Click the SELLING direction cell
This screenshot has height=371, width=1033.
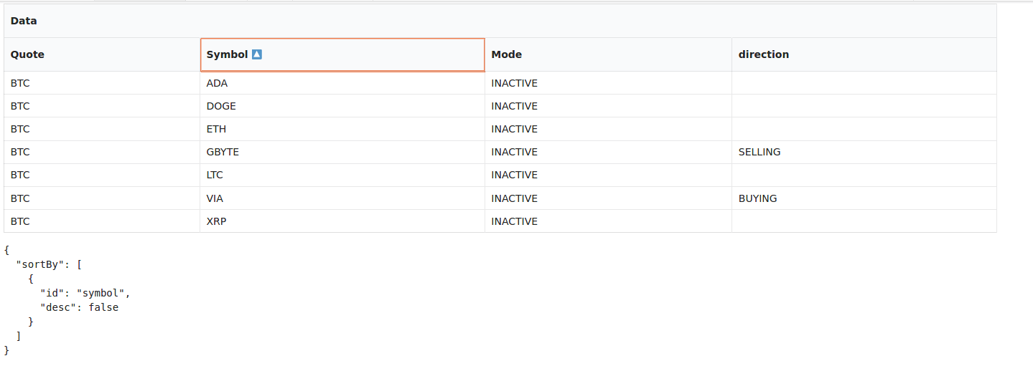tap(864, 152)
